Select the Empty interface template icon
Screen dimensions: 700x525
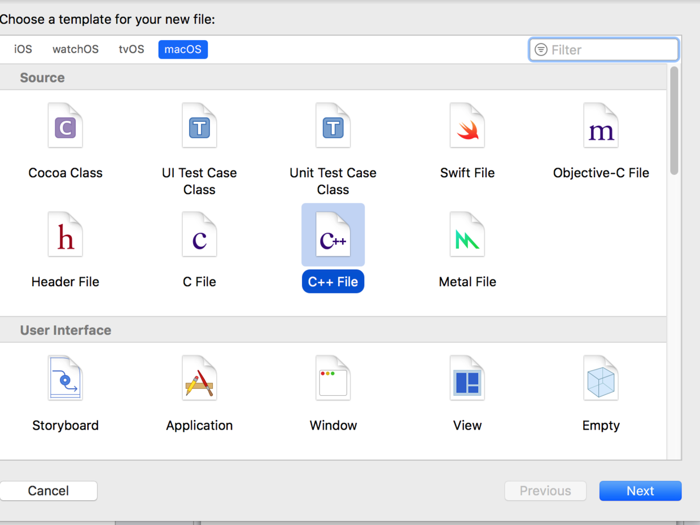click(601, 378)
